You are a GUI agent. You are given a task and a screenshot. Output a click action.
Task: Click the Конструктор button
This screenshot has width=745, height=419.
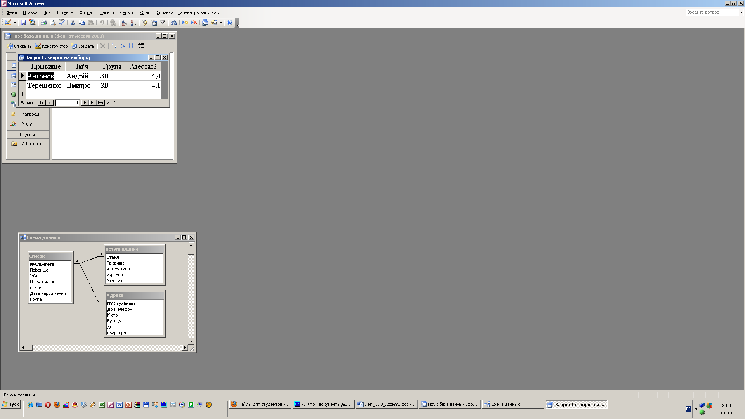click(x=51, y=46)
